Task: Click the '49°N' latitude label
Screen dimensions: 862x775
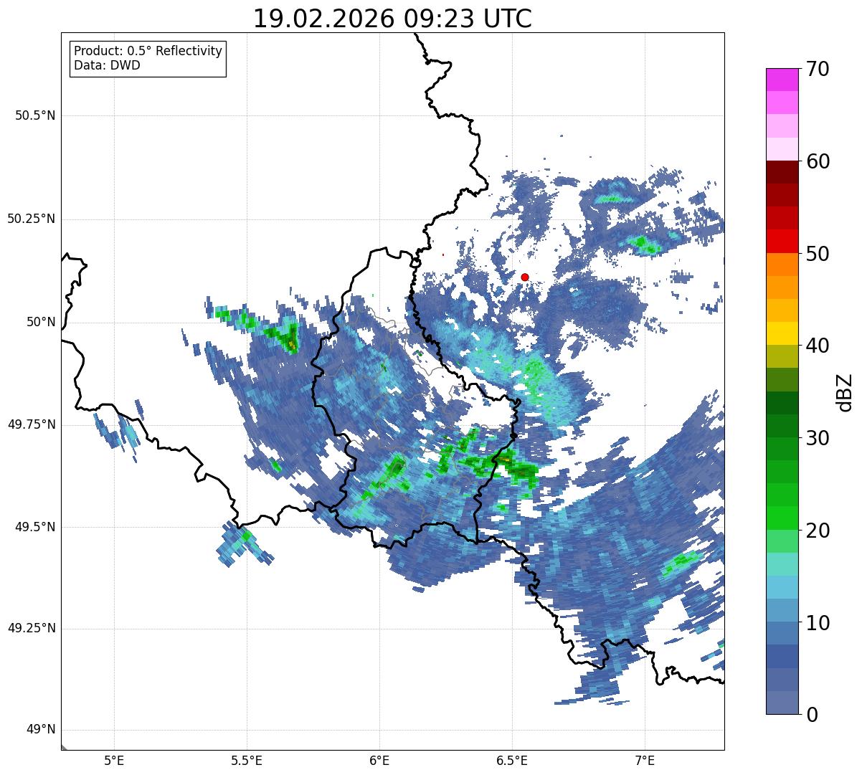Action: [40, 730]
